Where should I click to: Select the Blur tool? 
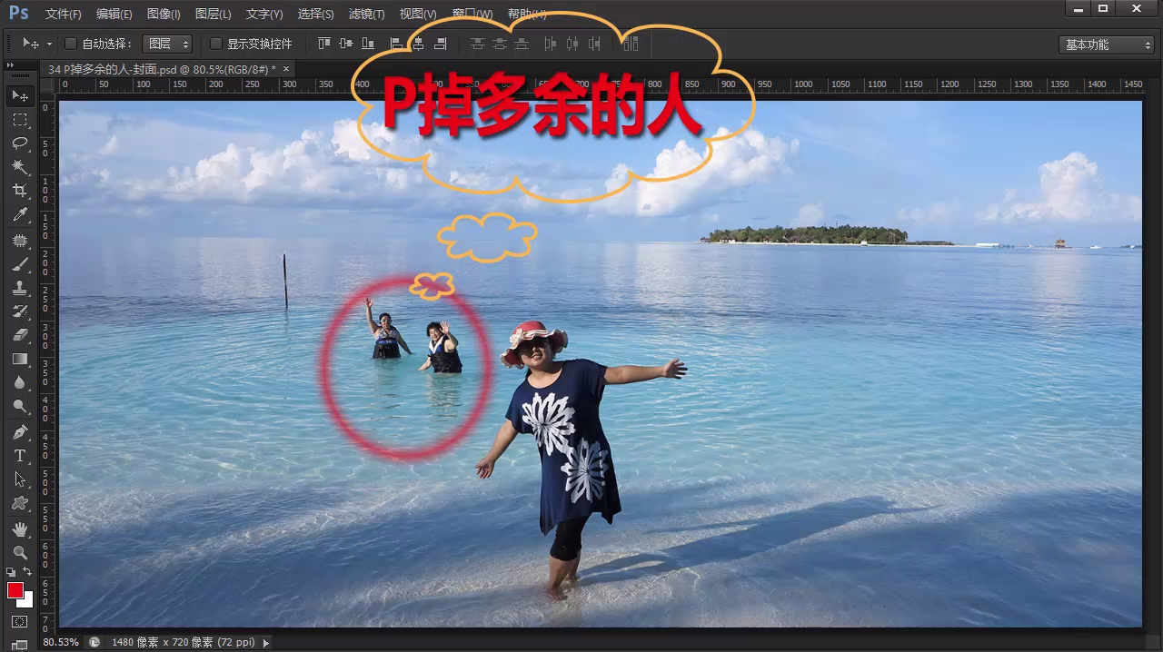point(20,383)
